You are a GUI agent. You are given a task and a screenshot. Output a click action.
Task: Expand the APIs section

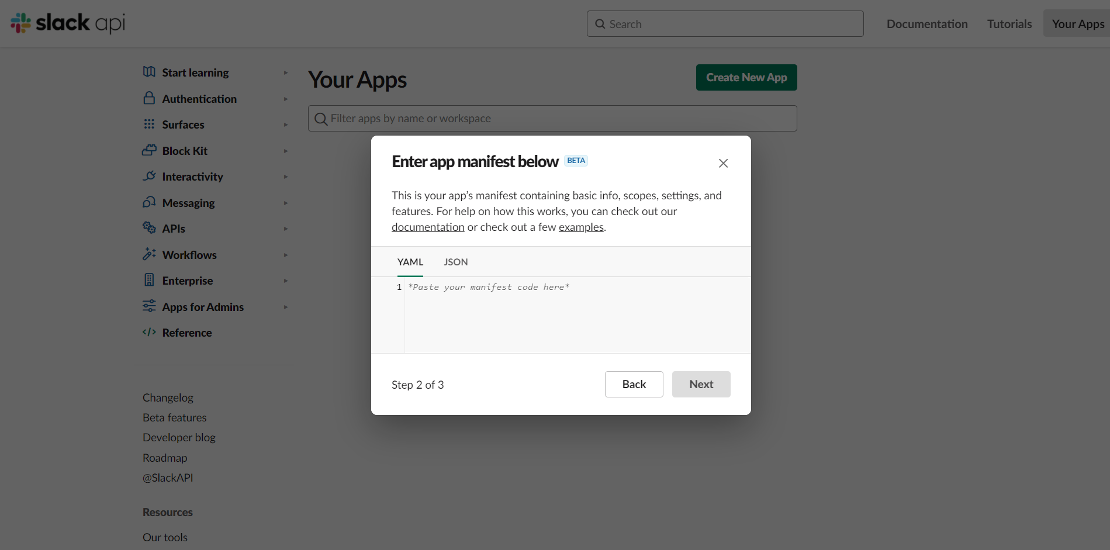click(286, 229)
